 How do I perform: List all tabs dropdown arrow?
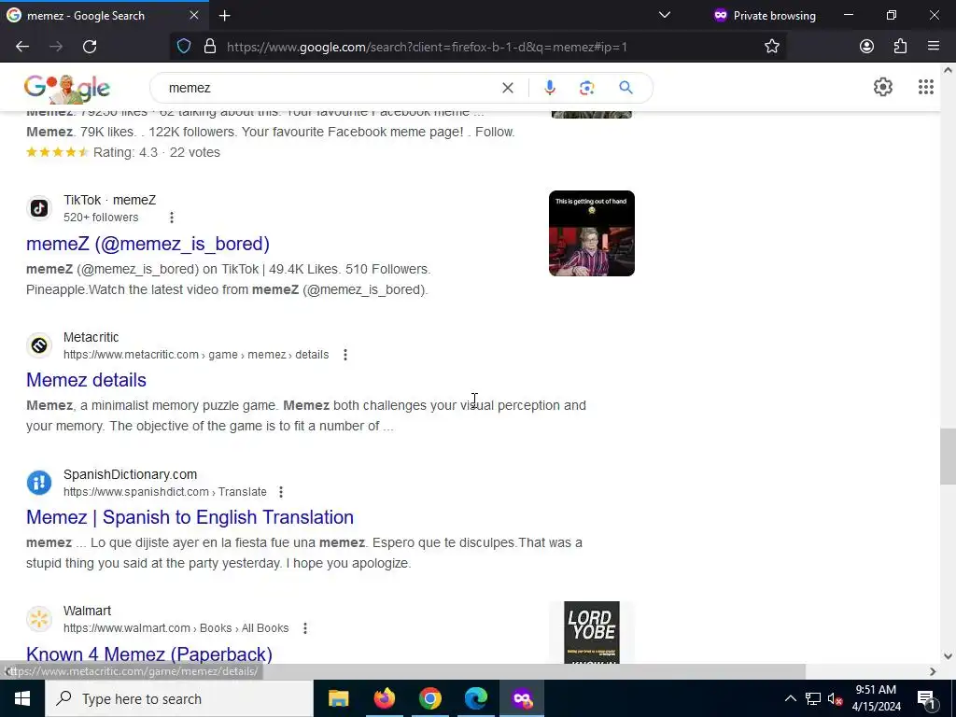point(665,15)
